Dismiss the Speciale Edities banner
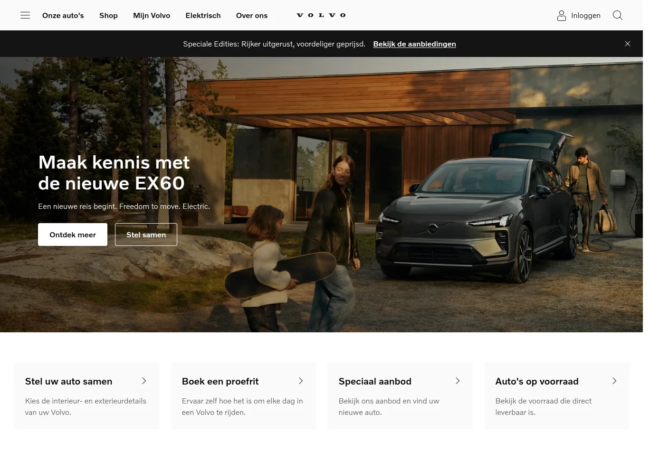Screen dimensions: 650x451 tap(628, 44)
